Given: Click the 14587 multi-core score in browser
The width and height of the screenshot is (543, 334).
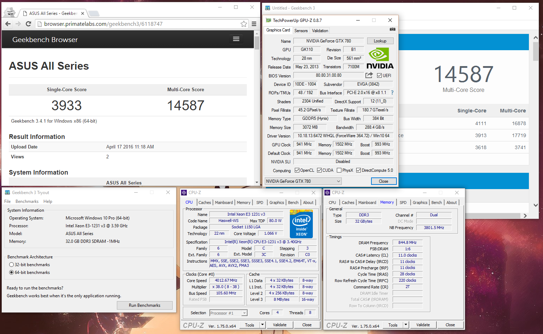Looking at the screenshot, I should 186,105.
